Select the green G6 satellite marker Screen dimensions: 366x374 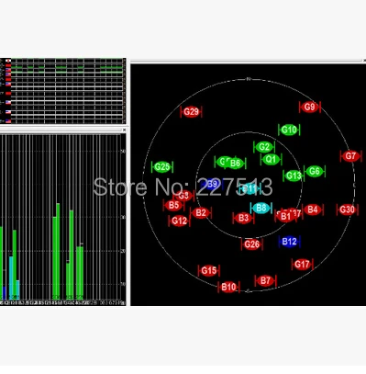click(315, 171)
